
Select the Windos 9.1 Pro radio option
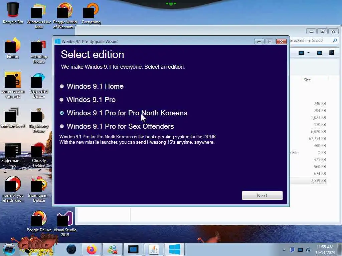pos(88,100)
